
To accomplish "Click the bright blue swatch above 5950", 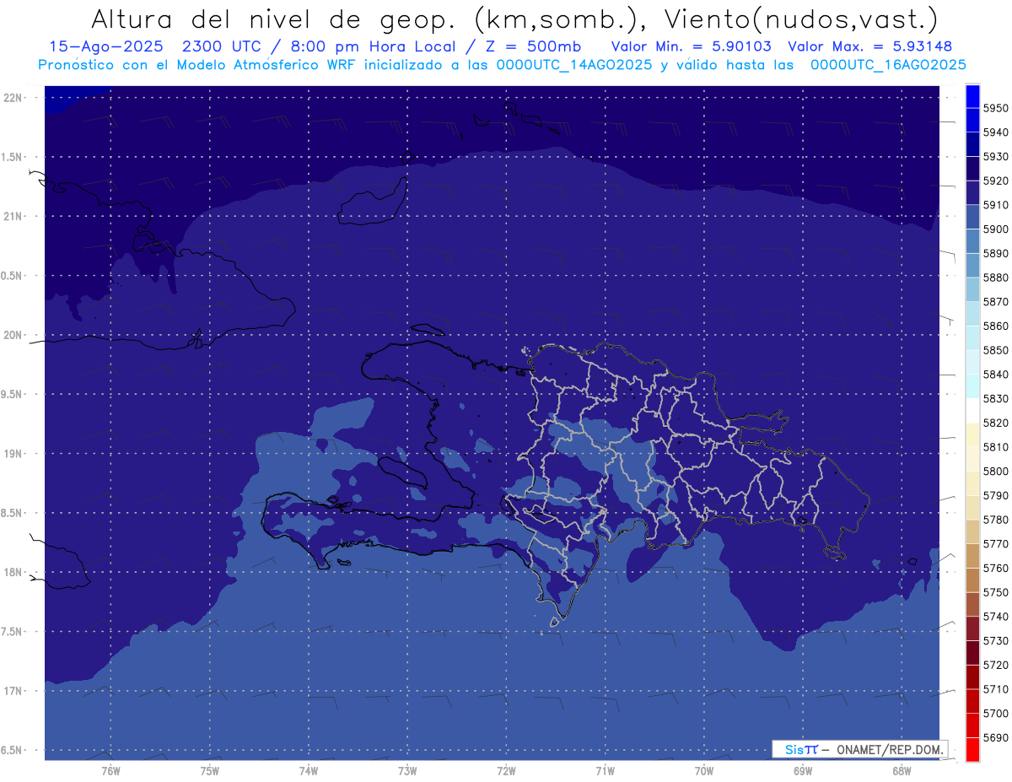I will coord(972,95).
